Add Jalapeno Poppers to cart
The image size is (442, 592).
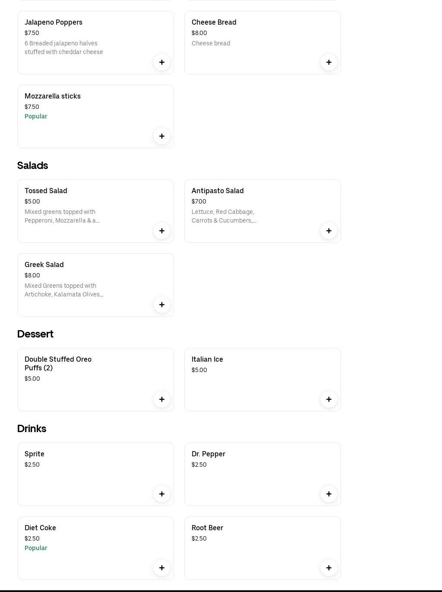tap(162, 62)
